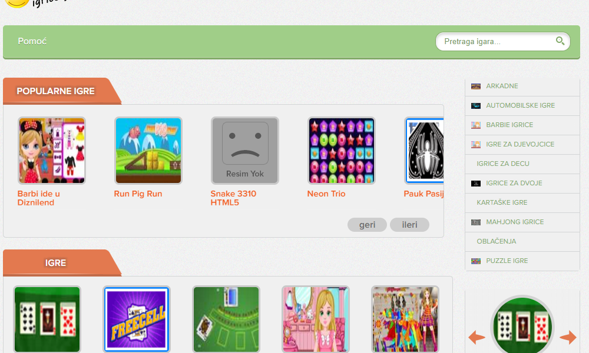The height and width of the screenshot is (353, 589).
Task: Open the Pomoć menu item
Action: tap(32, 41)
